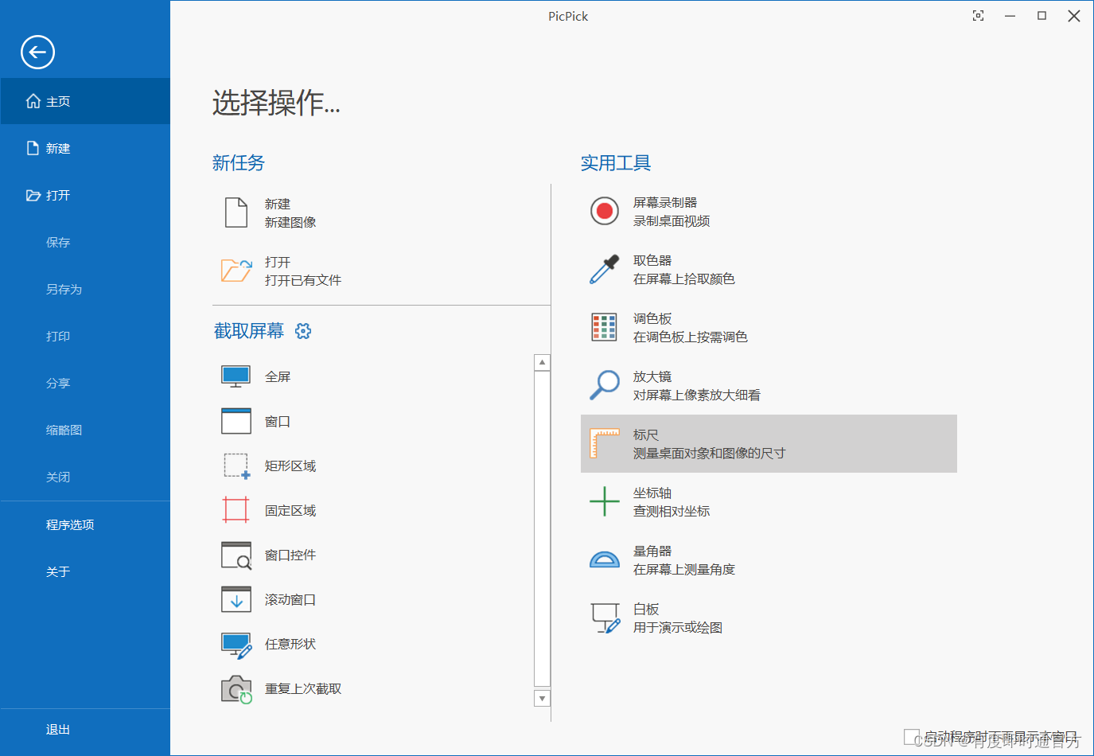The height and width of the screenshot is (756, 1094).
Task: Click the 对屏幕上像素放大细看 description text
Action: [697, 396]
